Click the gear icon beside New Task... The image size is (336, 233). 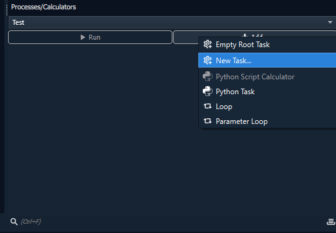[208, 60]
